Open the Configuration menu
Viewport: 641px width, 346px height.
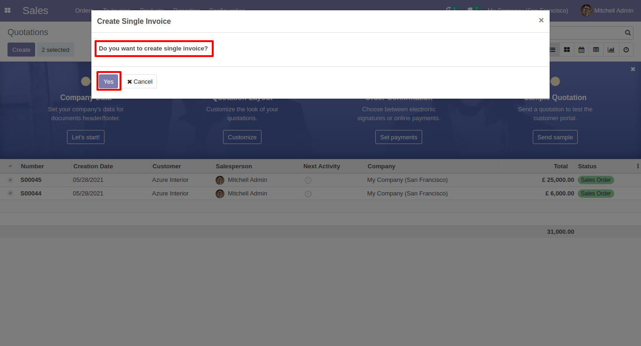227,10
